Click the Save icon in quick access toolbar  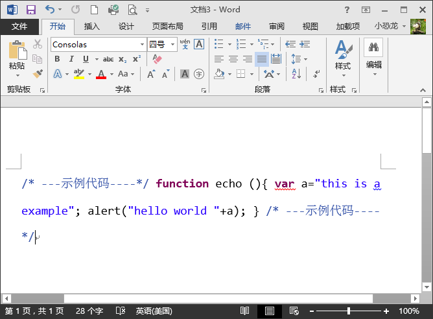(x=31, y=10)
